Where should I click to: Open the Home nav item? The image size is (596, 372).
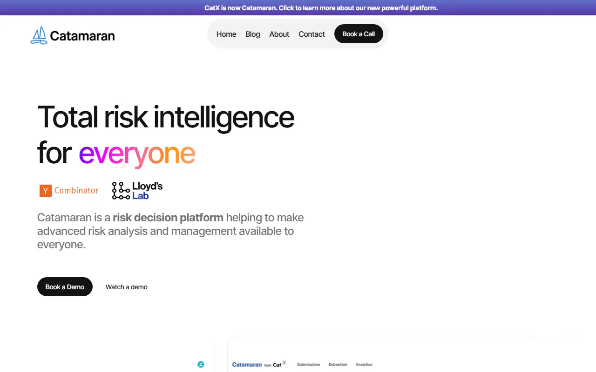click(226, 34)
